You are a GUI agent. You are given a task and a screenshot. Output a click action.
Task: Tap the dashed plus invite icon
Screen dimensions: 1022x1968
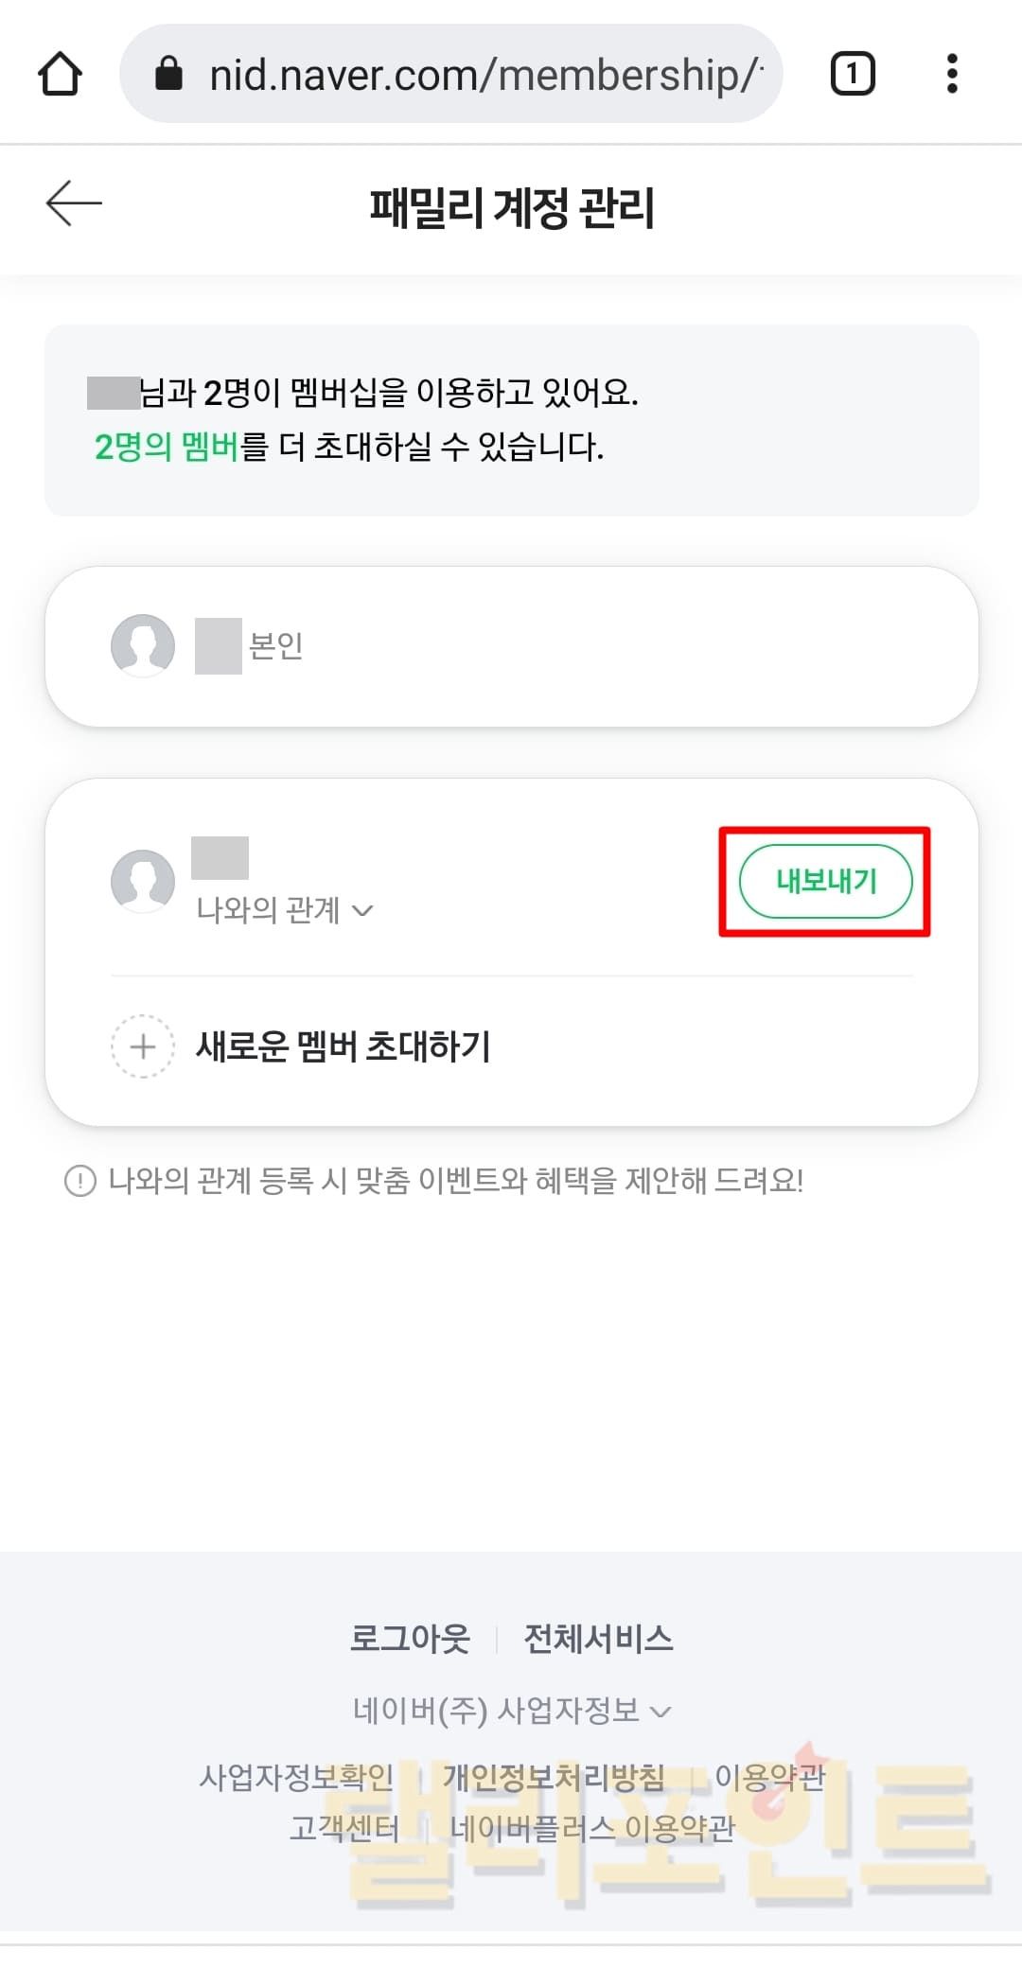pos(143,1046)
